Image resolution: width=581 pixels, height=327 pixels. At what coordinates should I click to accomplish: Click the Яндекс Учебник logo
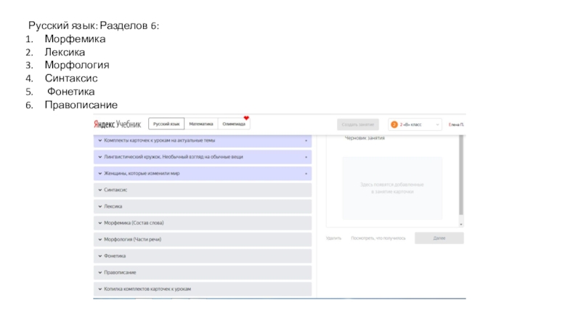click(x=118, y=124)
